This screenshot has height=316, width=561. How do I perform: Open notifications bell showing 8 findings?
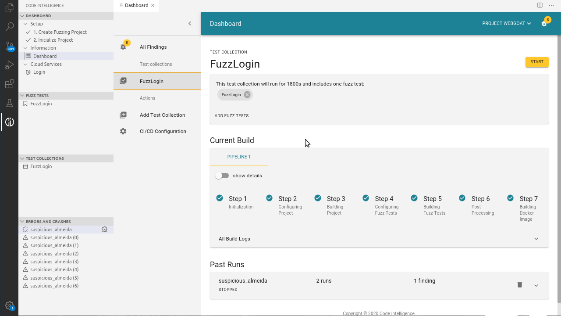point(544,23)
